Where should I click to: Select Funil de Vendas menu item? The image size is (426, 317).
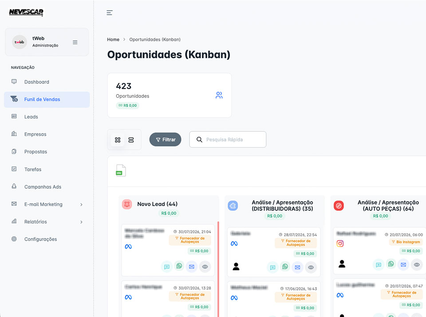(47, 99)
